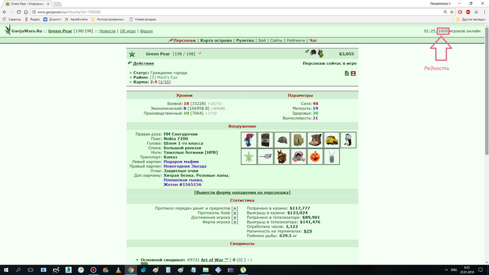This screenshot has width=489, height=275.
Task: Click the camera icon in character header
Action: point(313,53)
